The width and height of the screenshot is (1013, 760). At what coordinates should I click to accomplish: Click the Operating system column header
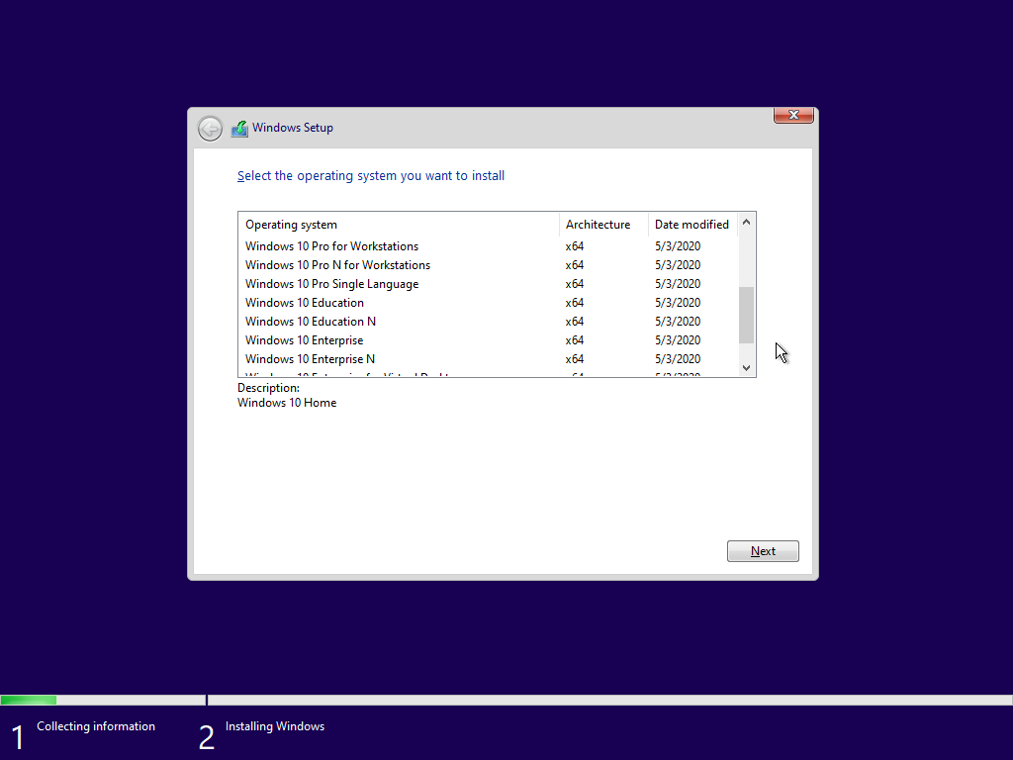[399, 225]
